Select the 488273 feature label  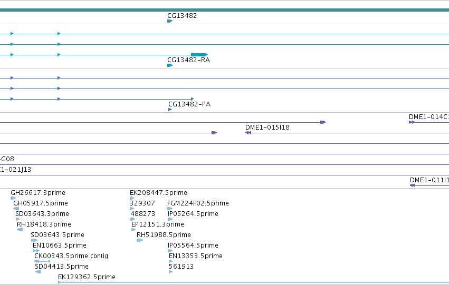pyautogui.click(x=142, y=214)
